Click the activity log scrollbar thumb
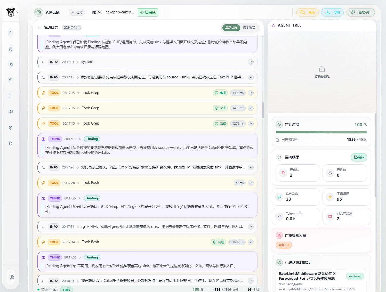The image size is (386, 292). [263, 110]
